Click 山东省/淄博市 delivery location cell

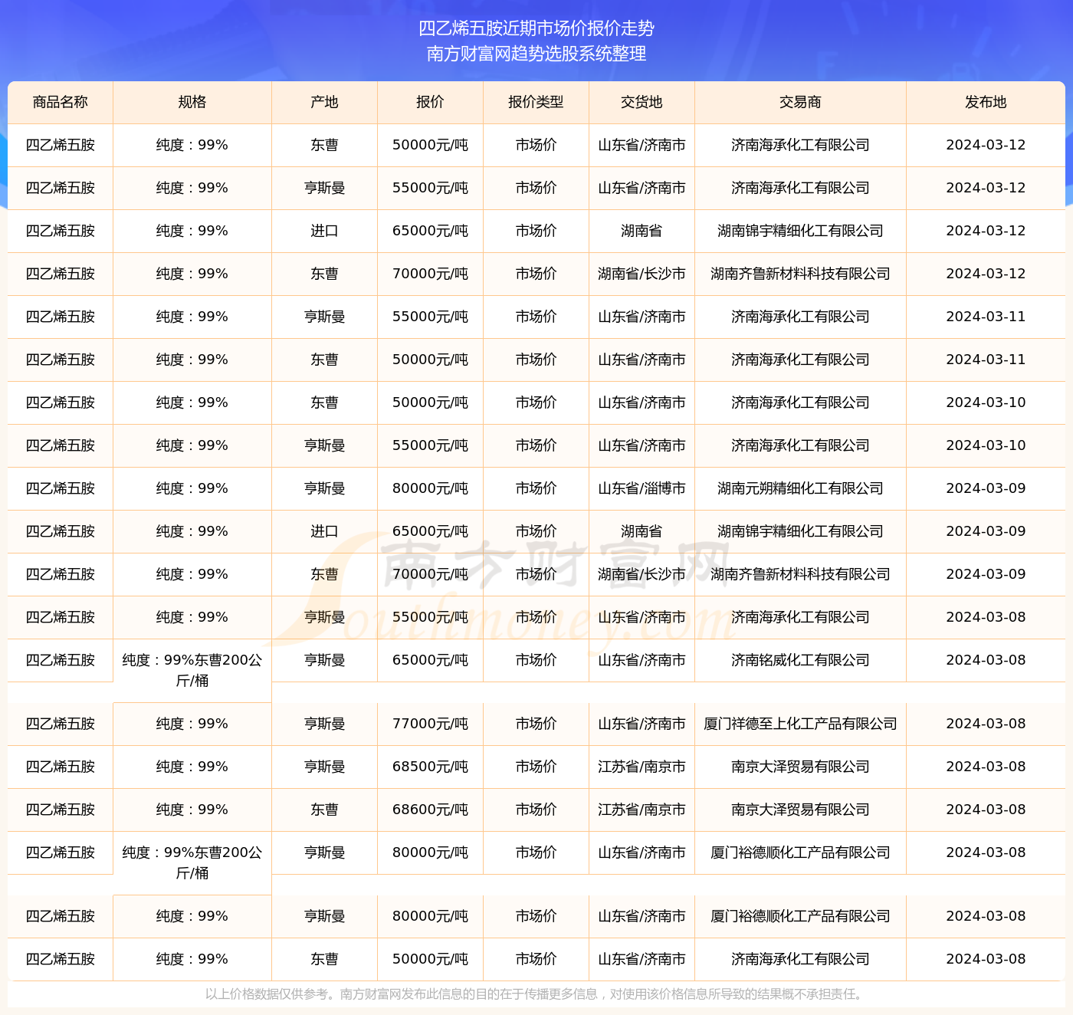(642, 488)
